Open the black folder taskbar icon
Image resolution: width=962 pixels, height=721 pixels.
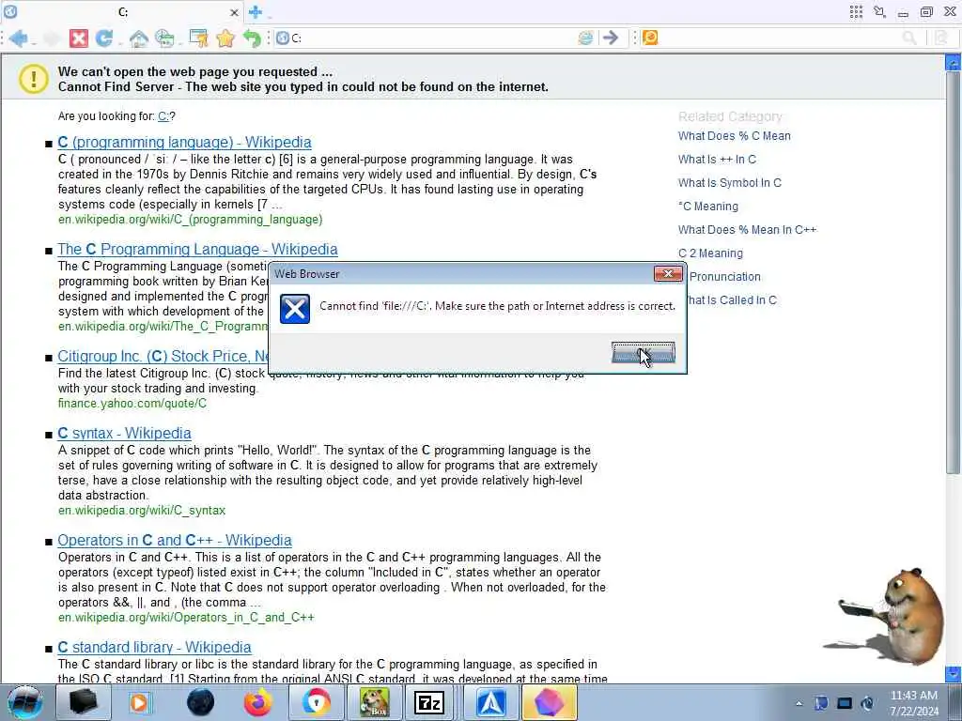pos(83,703)
